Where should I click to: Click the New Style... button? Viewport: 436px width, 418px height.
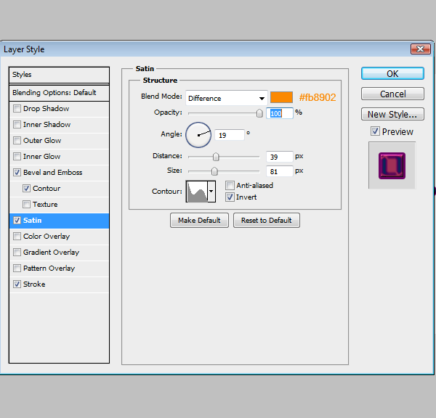[392, 114]
